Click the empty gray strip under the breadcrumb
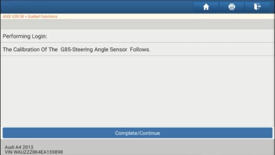This screenshot has width=275, height=155. pyautogui.click(x=138, y=24)
